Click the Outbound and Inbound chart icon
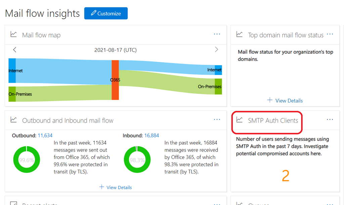The width and height of the screenshot is (344, 205). click(14, 120)
